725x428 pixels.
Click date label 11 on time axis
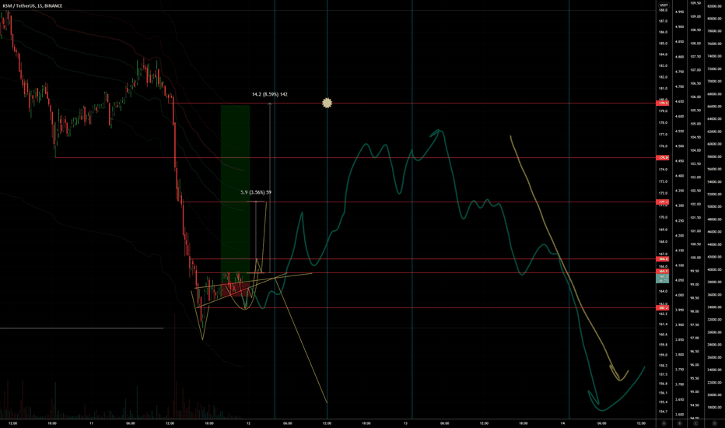pyautogui.click(x=91, y=423)
